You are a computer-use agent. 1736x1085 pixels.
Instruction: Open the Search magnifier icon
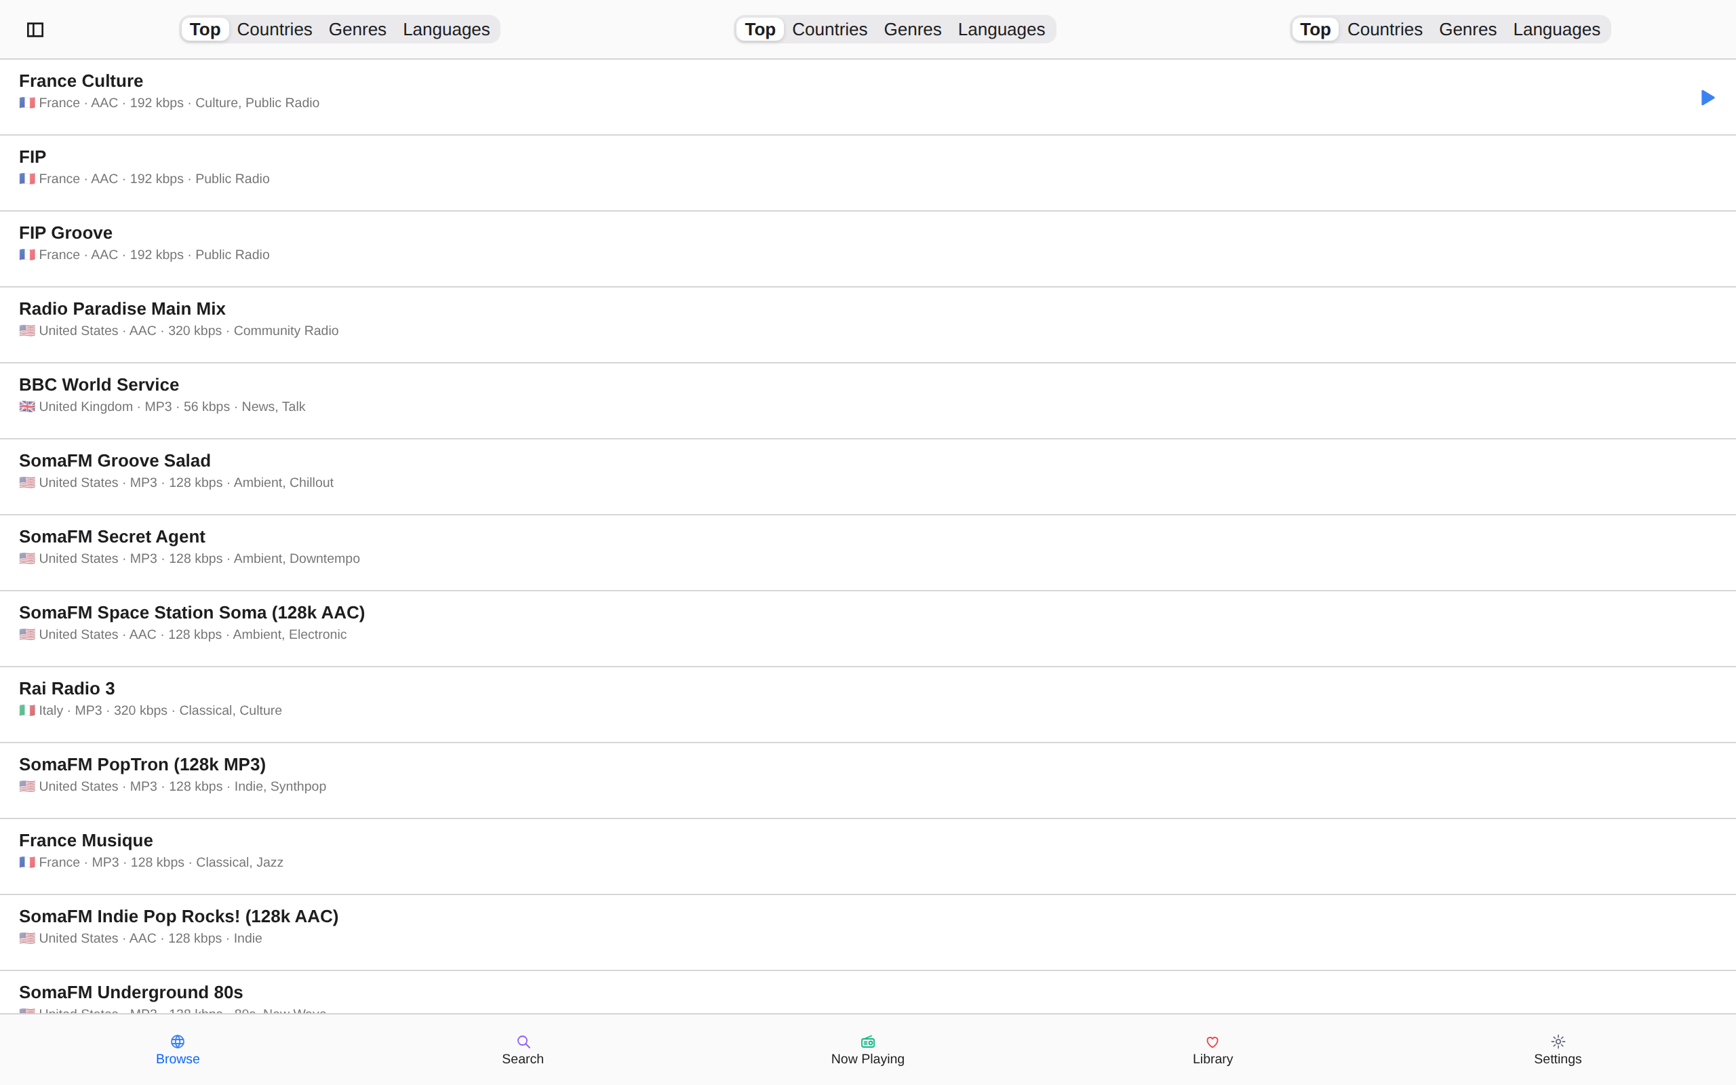point(523,1041)
